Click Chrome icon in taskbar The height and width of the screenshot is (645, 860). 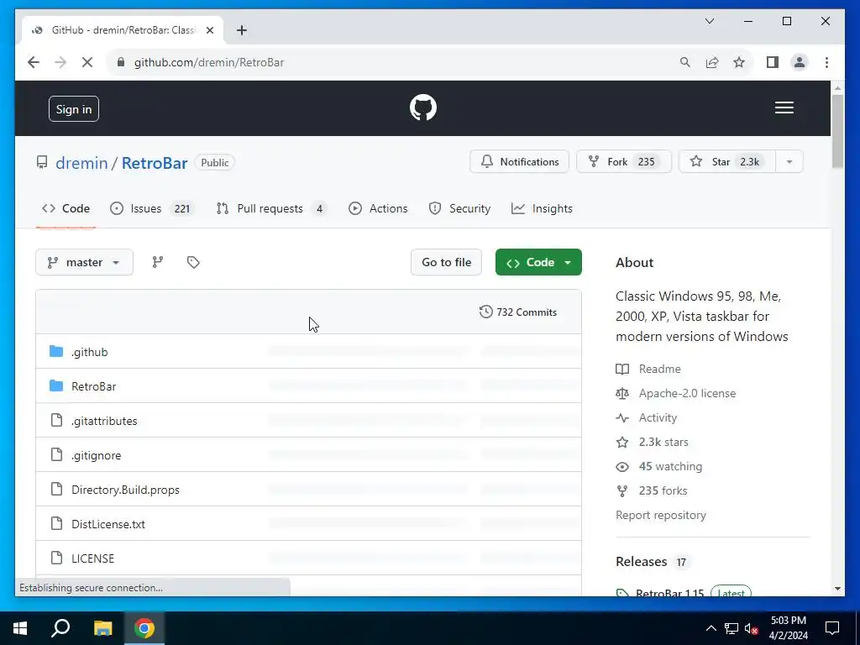tap(144, 628)
